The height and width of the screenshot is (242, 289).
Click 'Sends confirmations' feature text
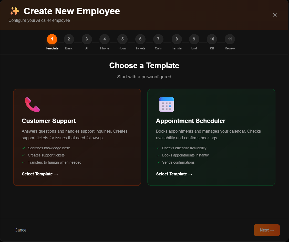178,162
